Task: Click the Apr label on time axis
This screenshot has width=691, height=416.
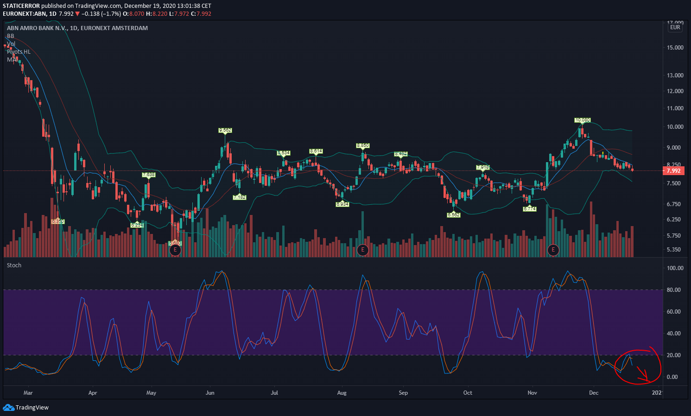Action: click(93, 393)
